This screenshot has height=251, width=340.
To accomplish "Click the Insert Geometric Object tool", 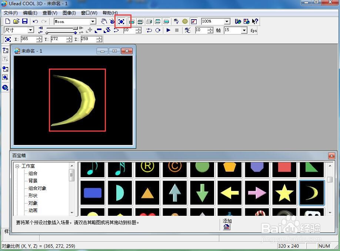I will (x=5, y=87).
